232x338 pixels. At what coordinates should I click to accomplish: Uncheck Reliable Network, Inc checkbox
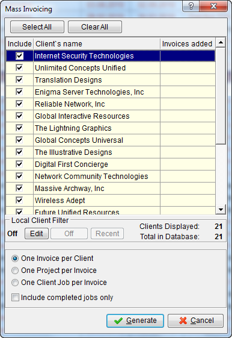[x=19, y=104]
